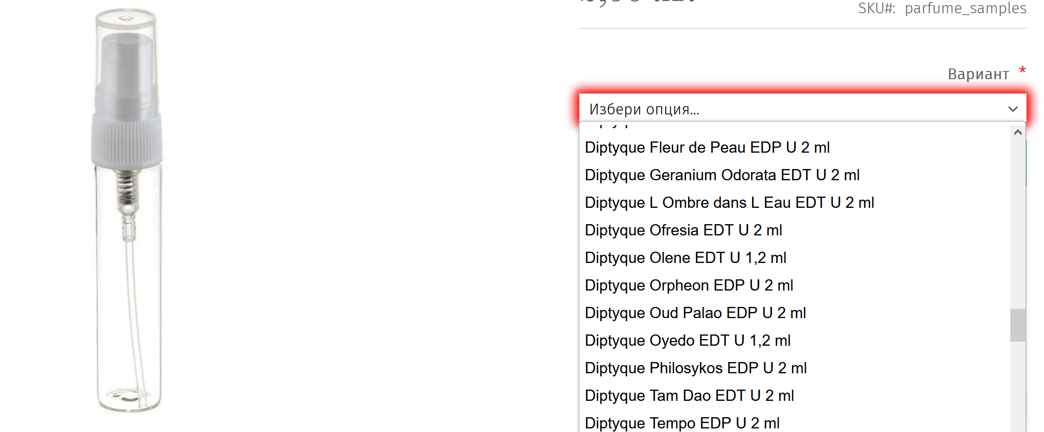Open the Вариант option dropdown
The image size is (1044, 432).
[x=802, y=109]
